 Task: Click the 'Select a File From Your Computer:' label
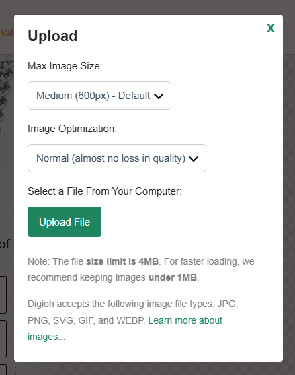tap(105, 191)
